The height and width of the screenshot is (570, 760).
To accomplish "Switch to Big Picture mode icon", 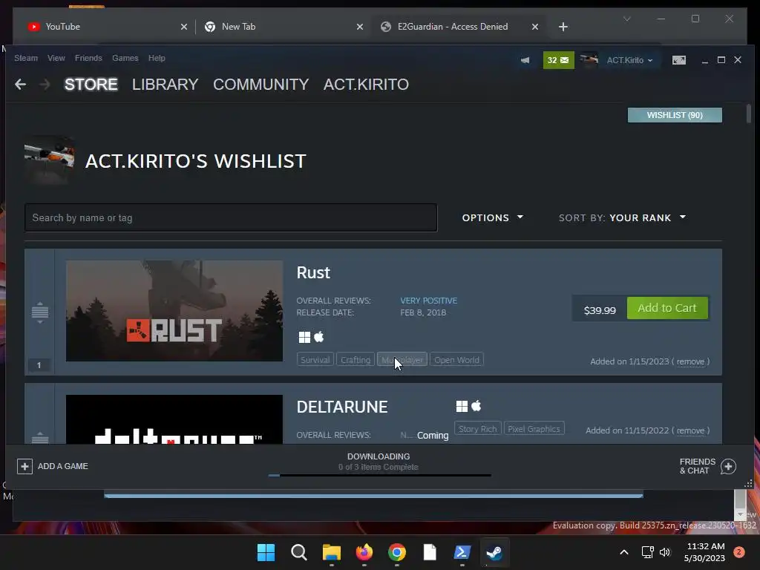I will (678, 60).
